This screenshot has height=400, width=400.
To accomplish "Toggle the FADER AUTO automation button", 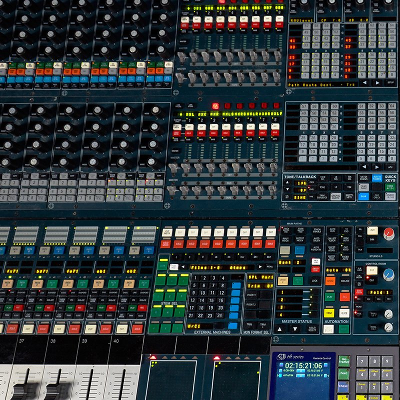I will 346,258.
